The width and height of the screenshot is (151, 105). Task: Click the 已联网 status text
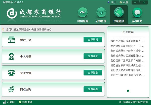[11, 102]
